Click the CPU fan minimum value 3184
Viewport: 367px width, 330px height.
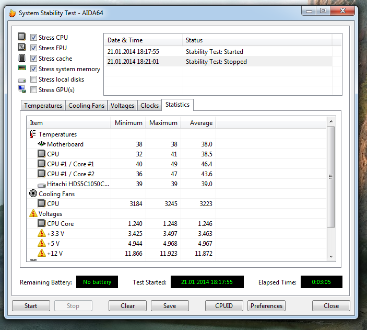(136, 203)
